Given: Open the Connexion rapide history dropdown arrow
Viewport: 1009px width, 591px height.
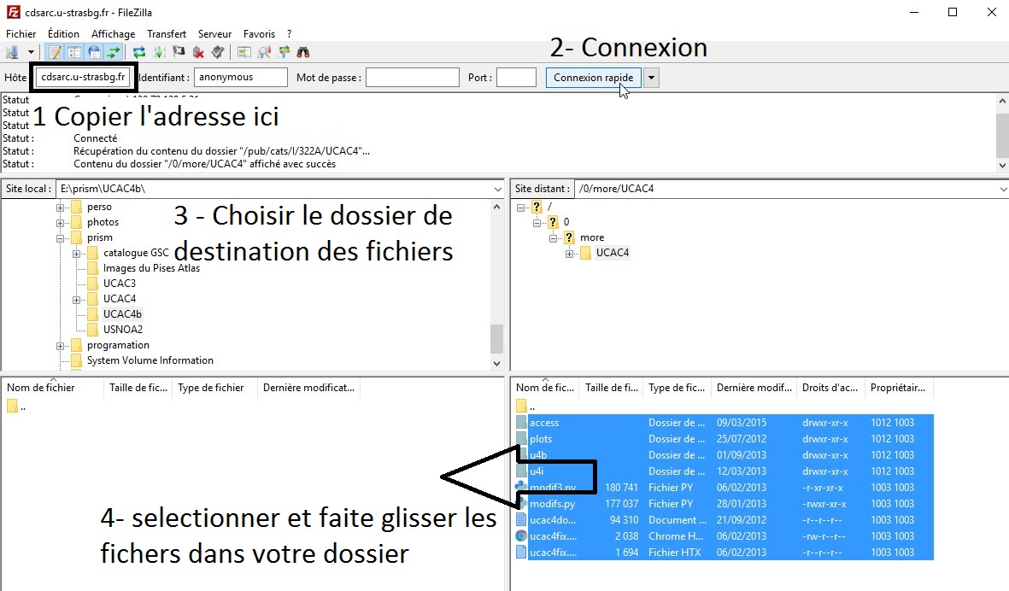Looking at the screenshot, I should [652, 78].
